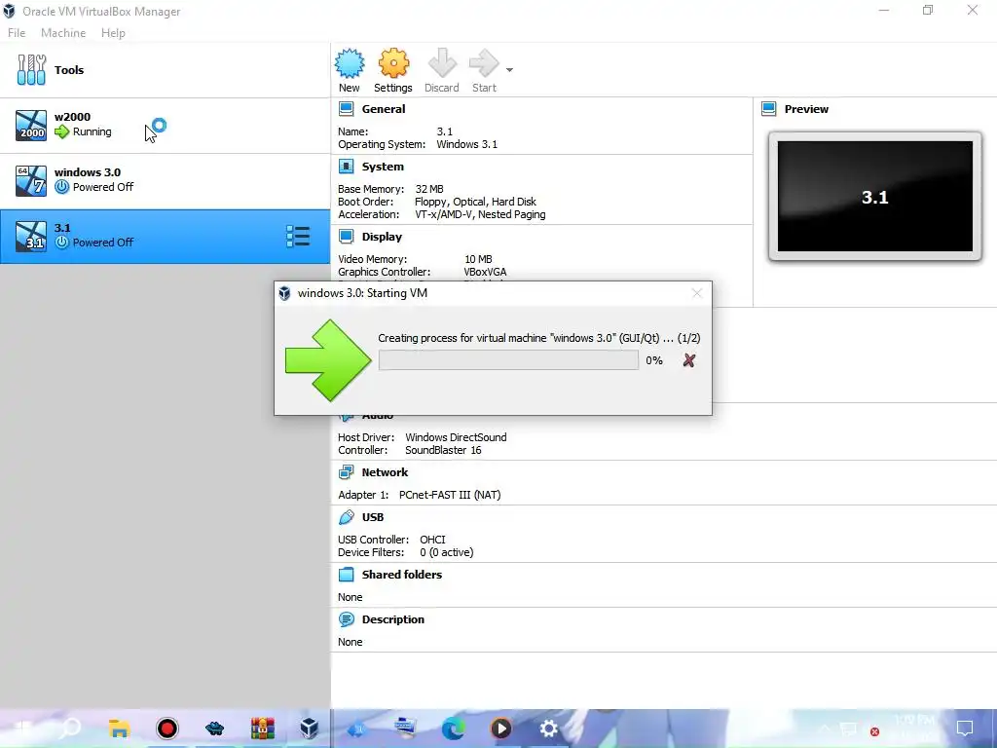Click the Network section header

tap(385, 472)
